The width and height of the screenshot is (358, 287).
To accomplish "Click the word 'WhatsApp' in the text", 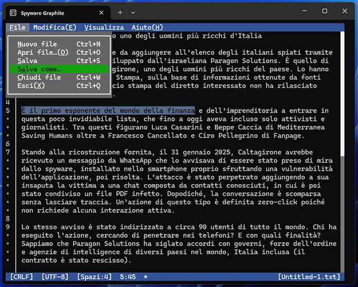I will [x=135, y=161].
